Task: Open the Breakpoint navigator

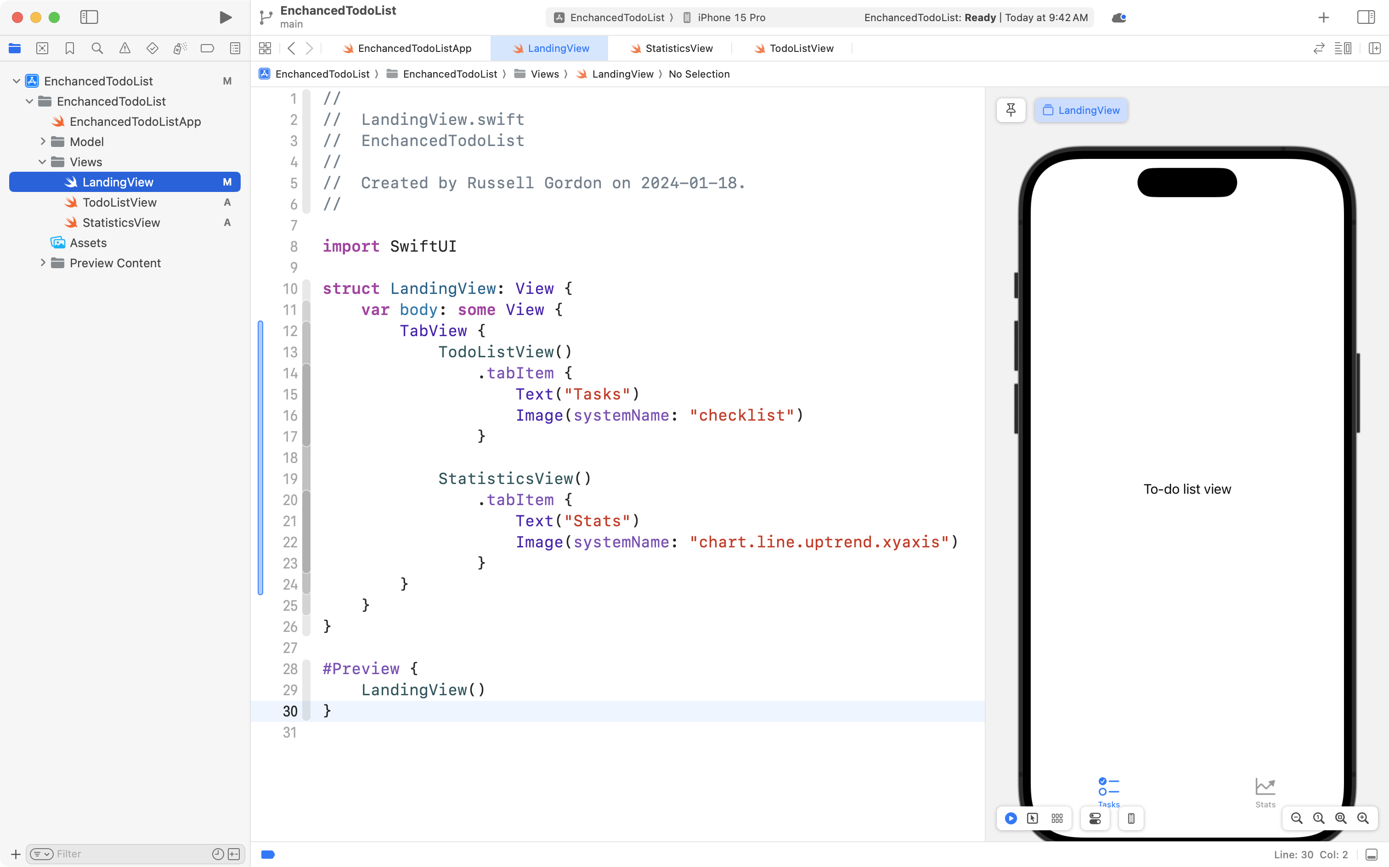Action: click(x=208, y=48)
